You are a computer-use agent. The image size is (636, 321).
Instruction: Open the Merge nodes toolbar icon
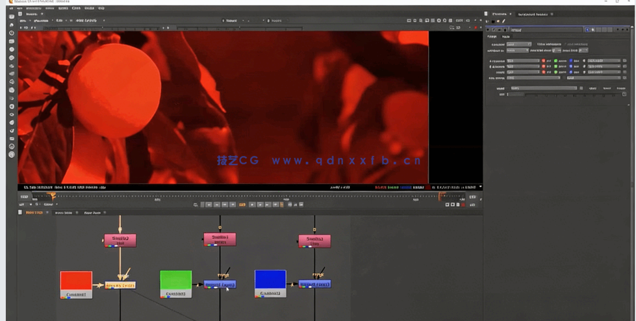tap(12, 74)
